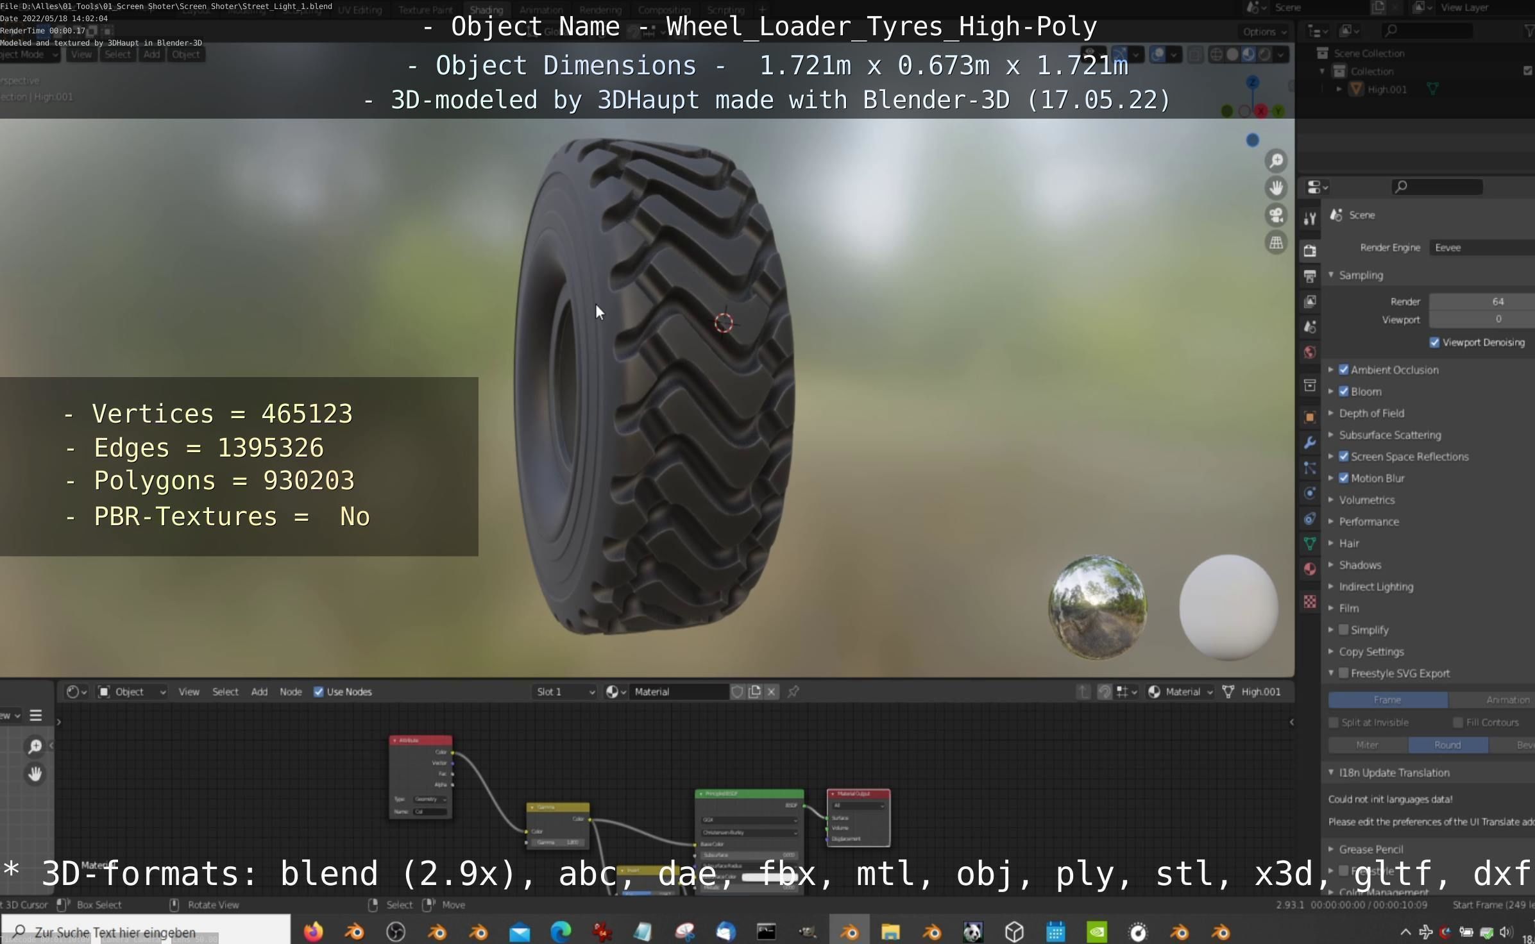The width and height of the screenshot is (1535, 944).
Task: Switch perspective/orthographic grid gizmo in viewport
Action: [1276, 243]
